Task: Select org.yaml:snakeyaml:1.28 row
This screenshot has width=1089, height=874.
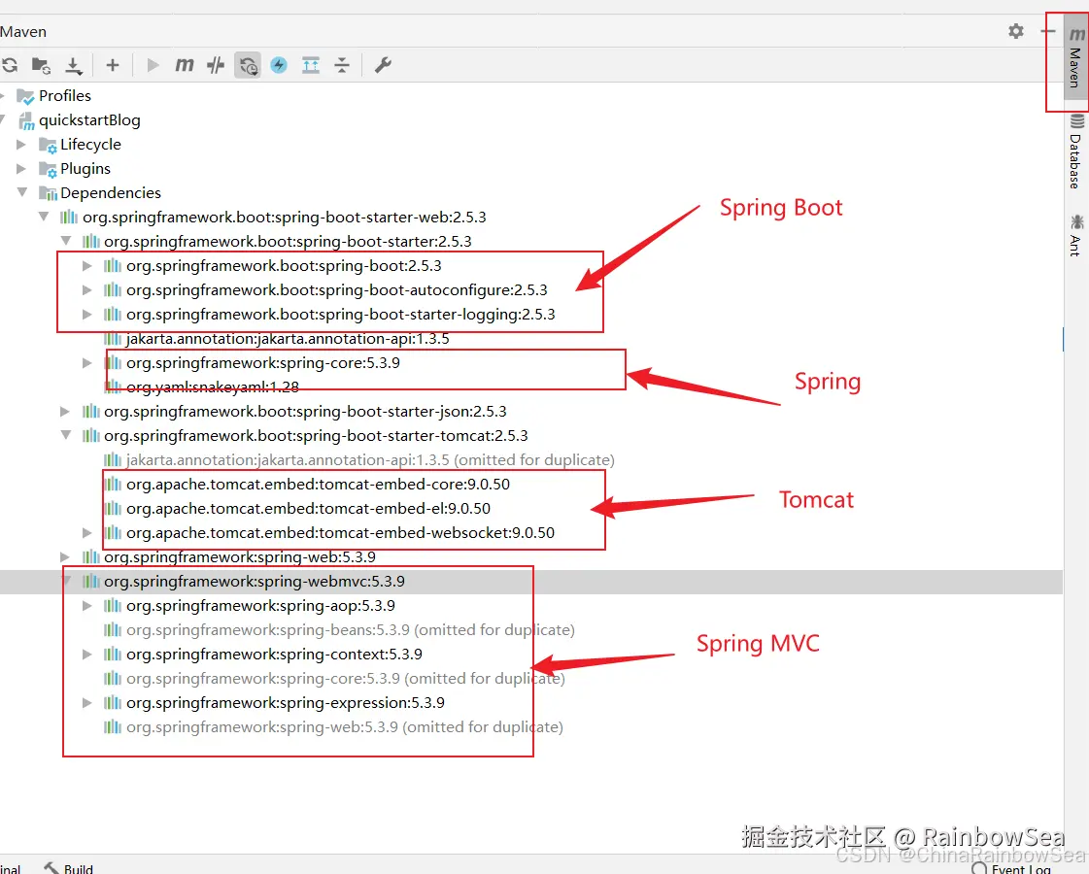Action: pos(213,387)
